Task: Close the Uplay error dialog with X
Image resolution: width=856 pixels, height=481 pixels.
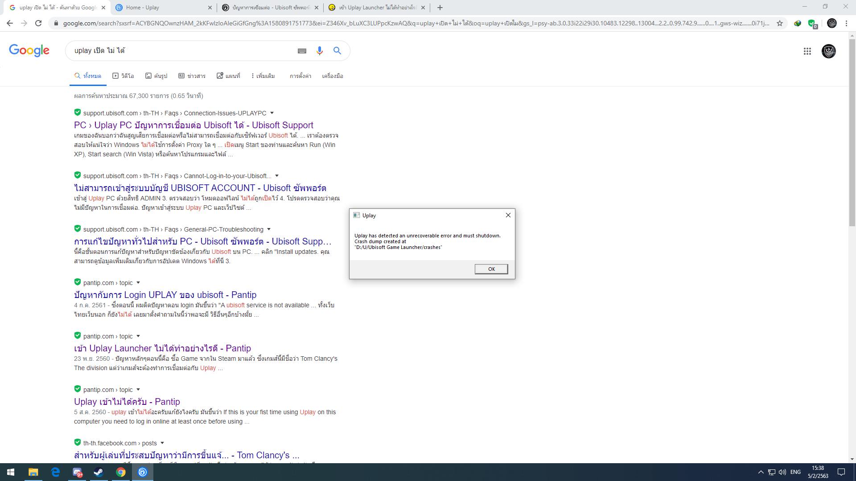Action: click(x=508, y=215)
